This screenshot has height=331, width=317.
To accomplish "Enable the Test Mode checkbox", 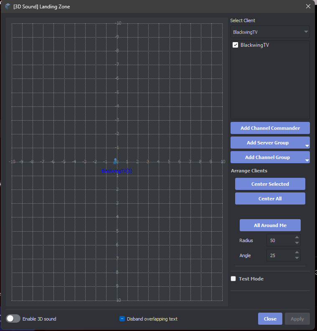I will click(233, 279).
